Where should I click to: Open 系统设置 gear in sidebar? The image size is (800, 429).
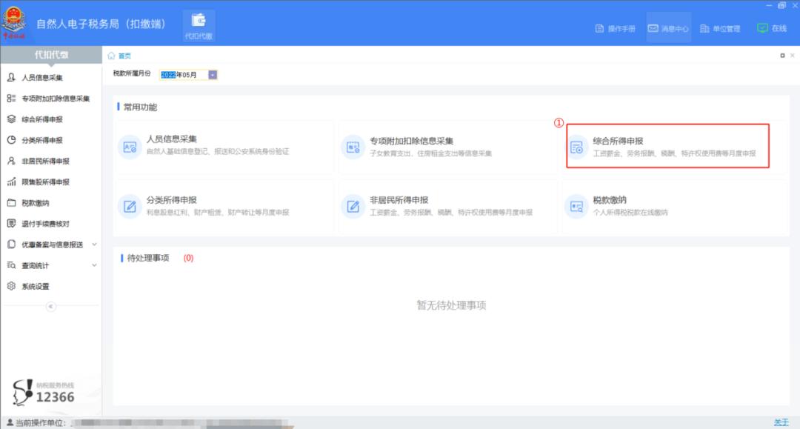pyautogui.click(x=11, y=286)
